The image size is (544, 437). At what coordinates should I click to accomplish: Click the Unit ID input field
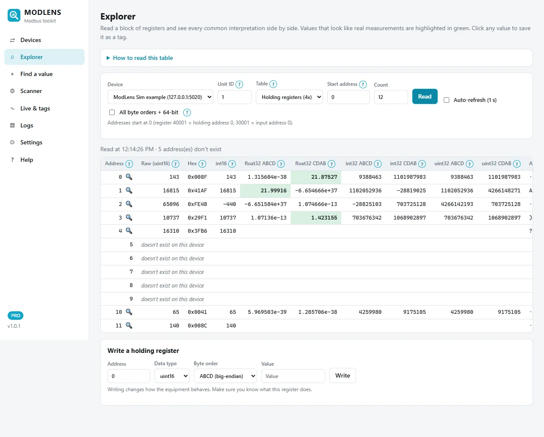click(235, 97)
